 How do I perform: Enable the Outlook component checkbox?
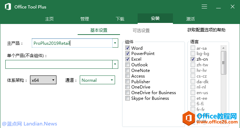[x=127, y=65]
